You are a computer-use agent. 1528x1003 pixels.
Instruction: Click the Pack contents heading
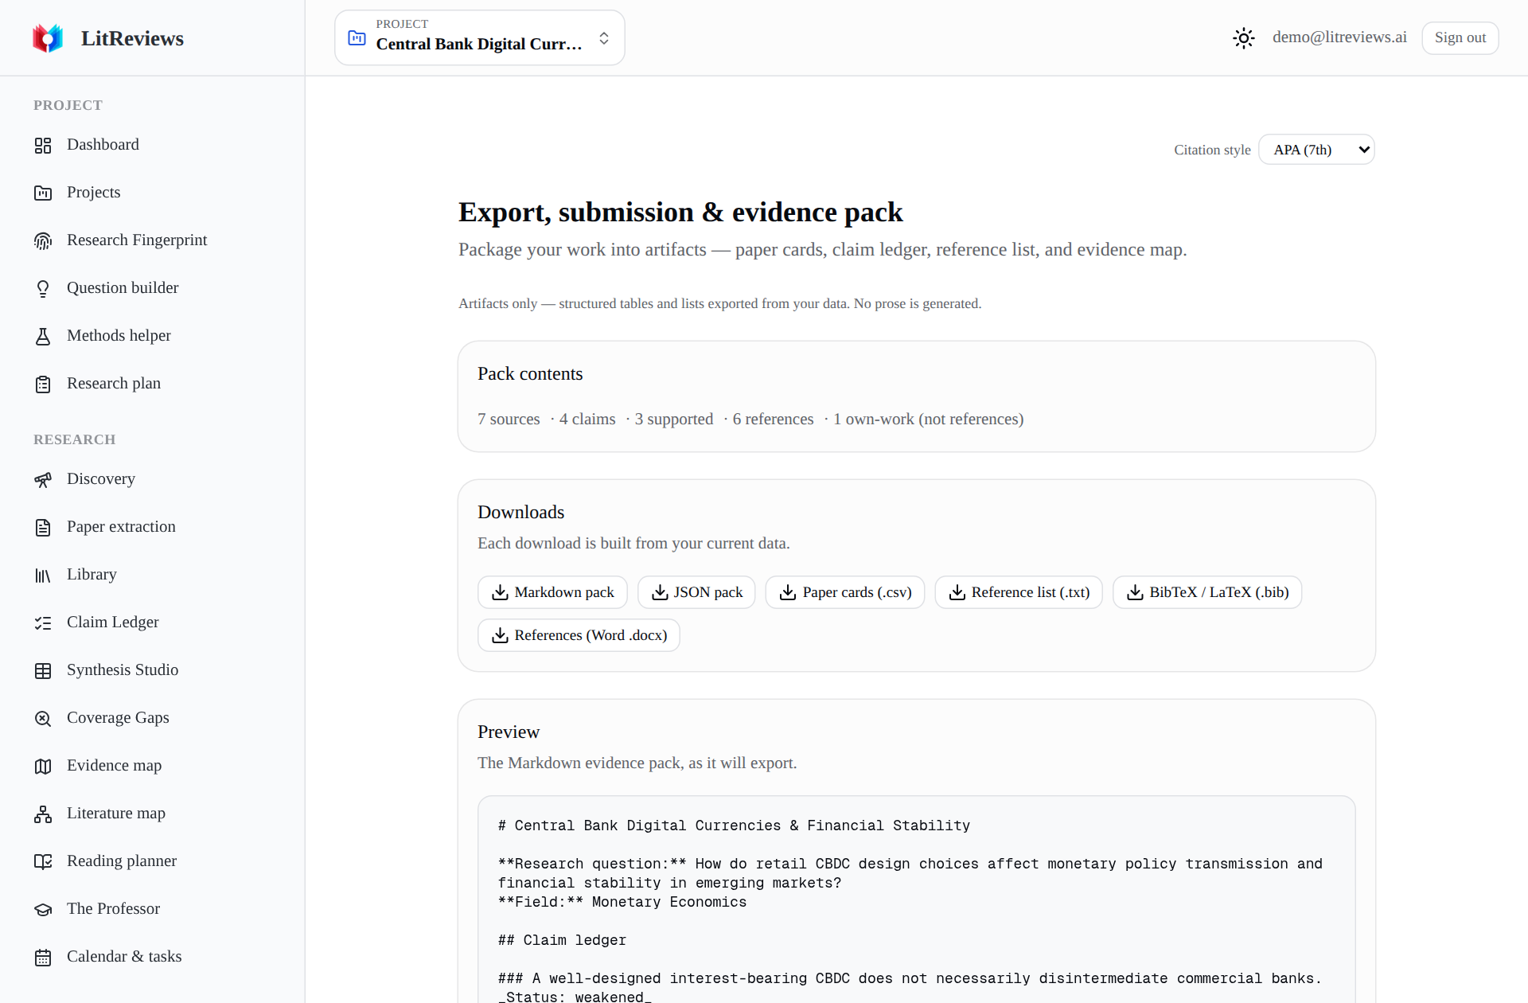click(x=530, y=373)
